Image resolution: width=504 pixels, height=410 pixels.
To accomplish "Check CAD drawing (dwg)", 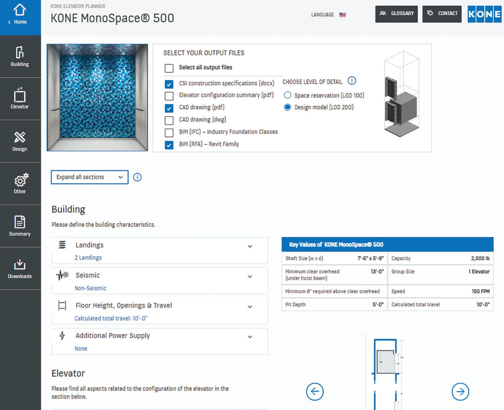I will tap(169, 120).
